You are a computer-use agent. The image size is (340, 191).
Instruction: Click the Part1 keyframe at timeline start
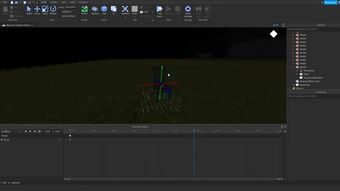(x=70, y=140)
